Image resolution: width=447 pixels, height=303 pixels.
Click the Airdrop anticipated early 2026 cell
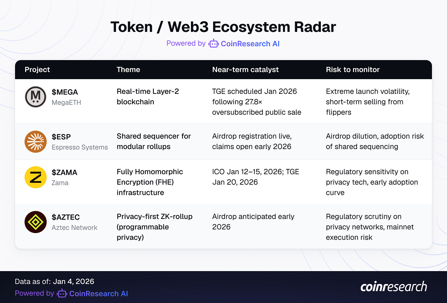click(x=253, y=222)
